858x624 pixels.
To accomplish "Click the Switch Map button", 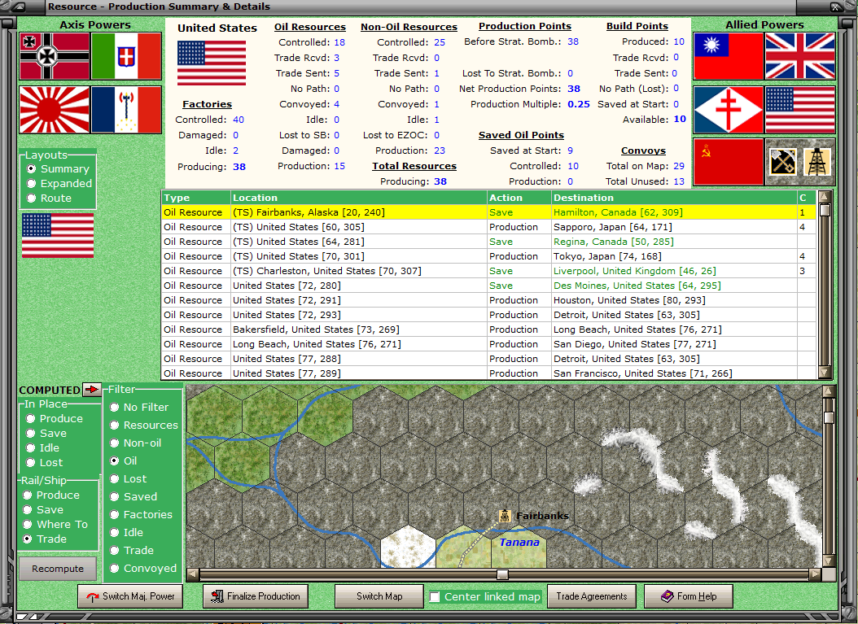I will tap(379, 596).
